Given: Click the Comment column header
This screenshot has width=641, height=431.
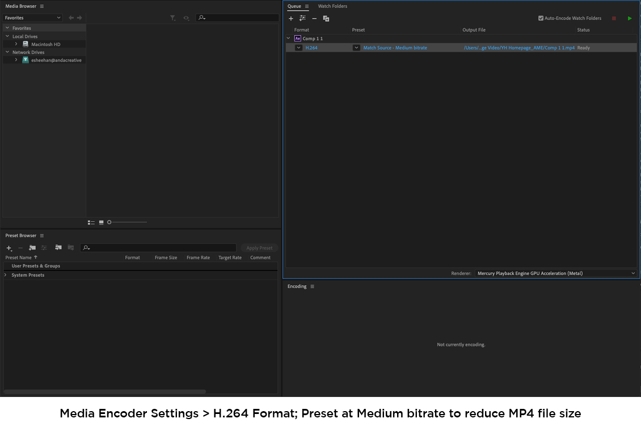Looking at the screenshot, I should pyautogui.click(x=260, y=258).
